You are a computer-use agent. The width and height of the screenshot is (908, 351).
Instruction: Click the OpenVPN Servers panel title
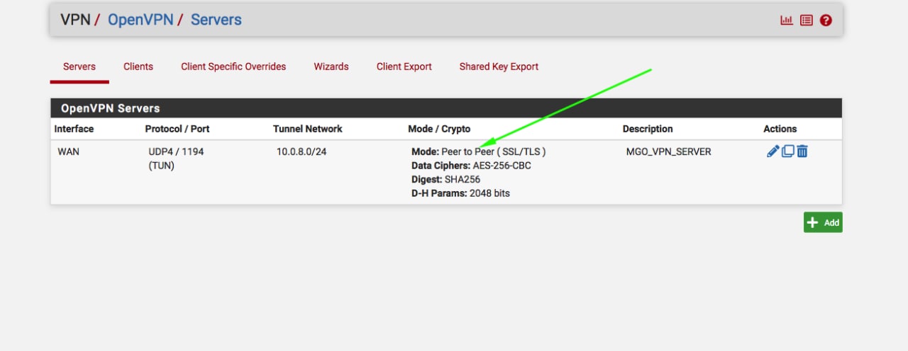[x=111, y=108]
